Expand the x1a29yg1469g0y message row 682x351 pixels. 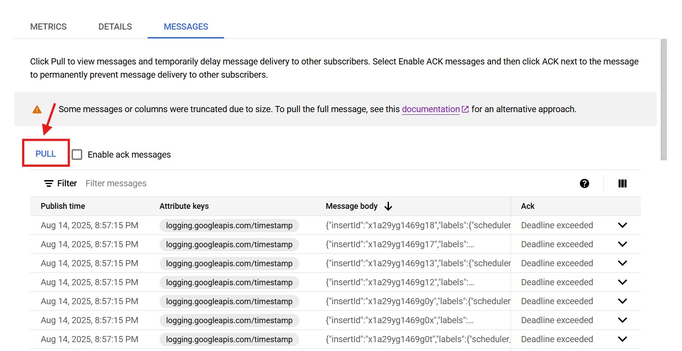pyautogui.click(x=622, y=301)
